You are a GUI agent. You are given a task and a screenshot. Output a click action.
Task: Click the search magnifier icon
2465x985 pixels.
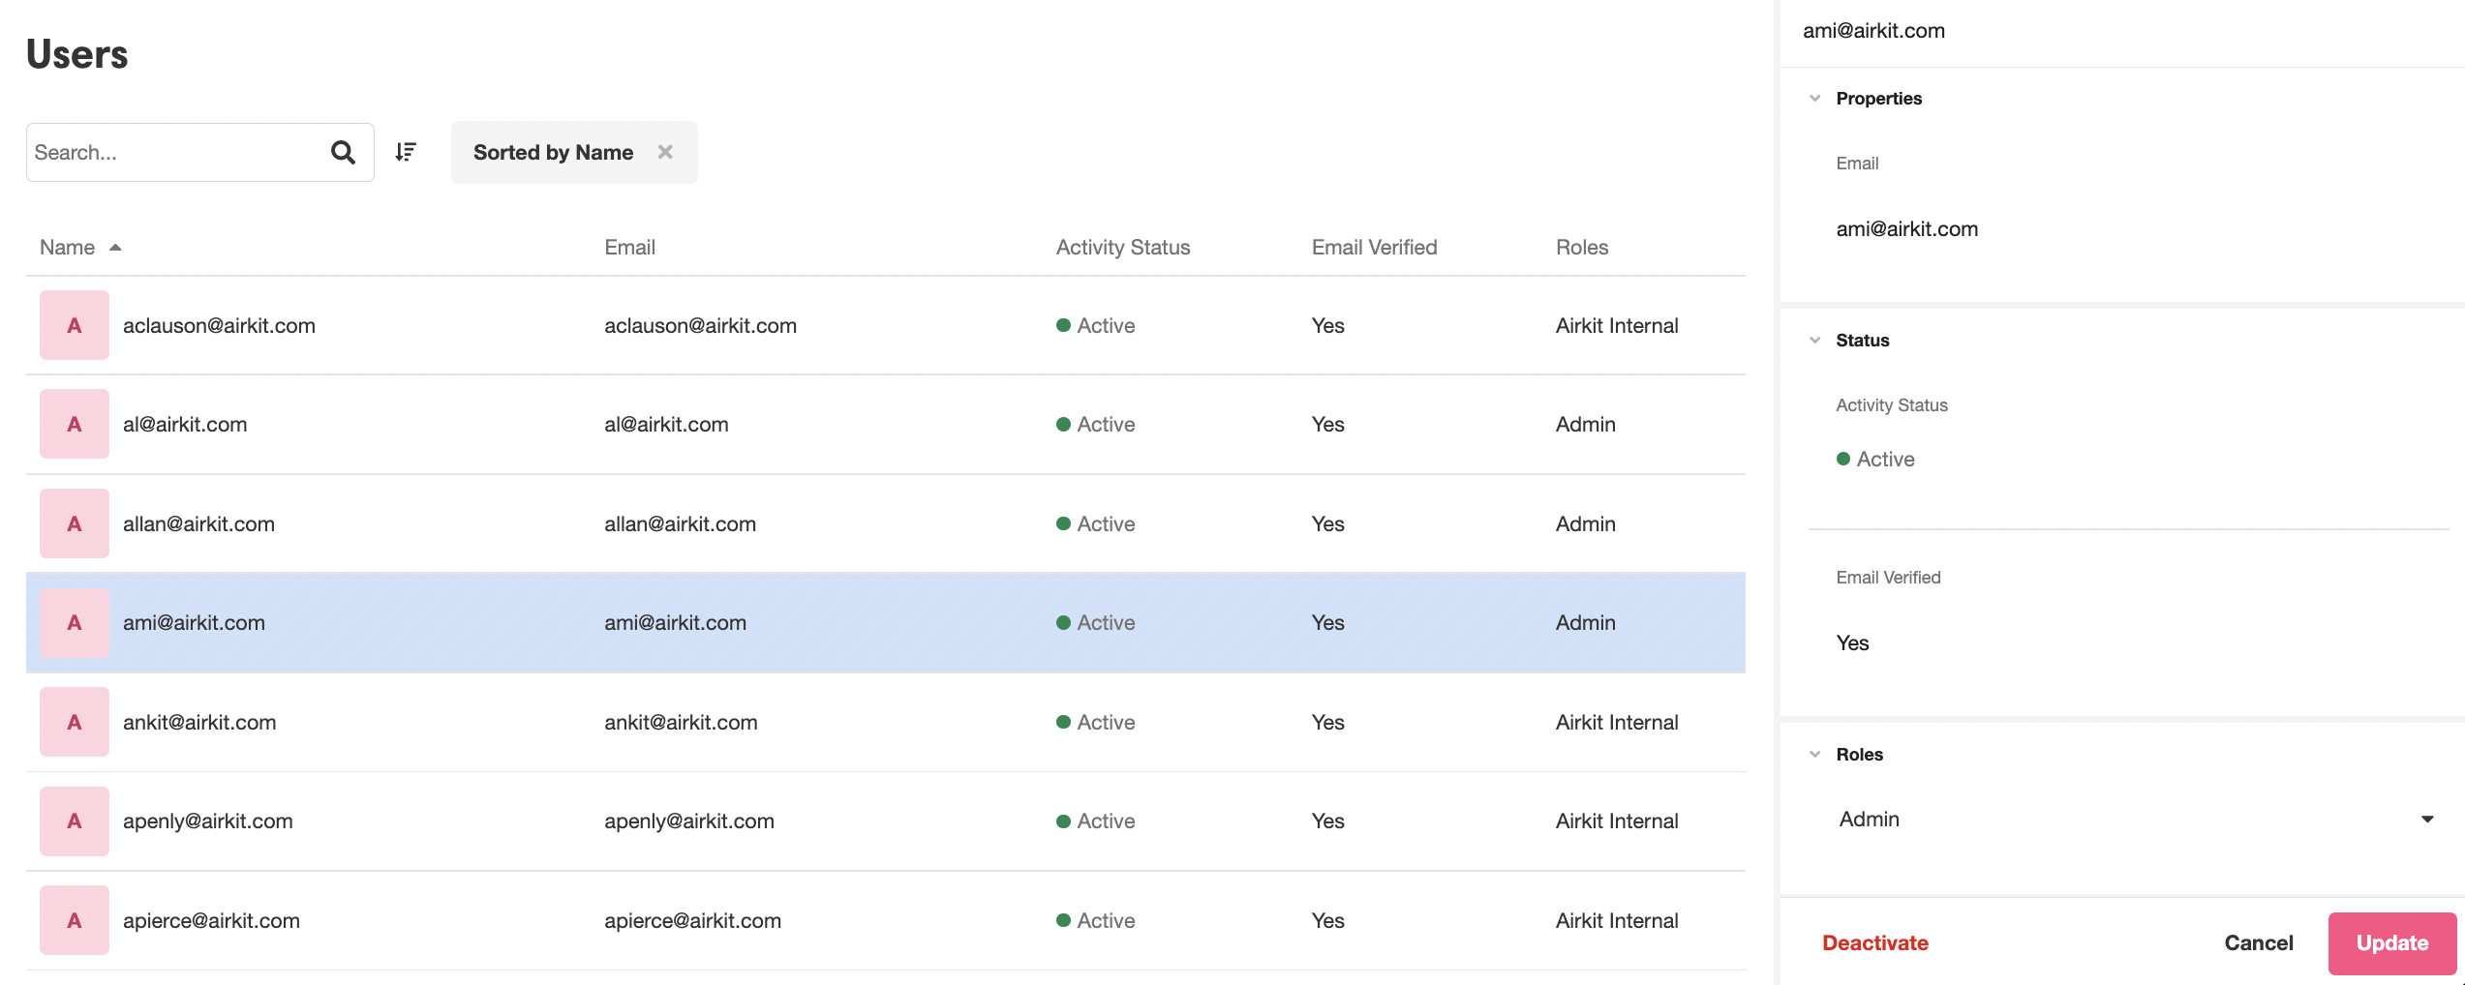343,152
